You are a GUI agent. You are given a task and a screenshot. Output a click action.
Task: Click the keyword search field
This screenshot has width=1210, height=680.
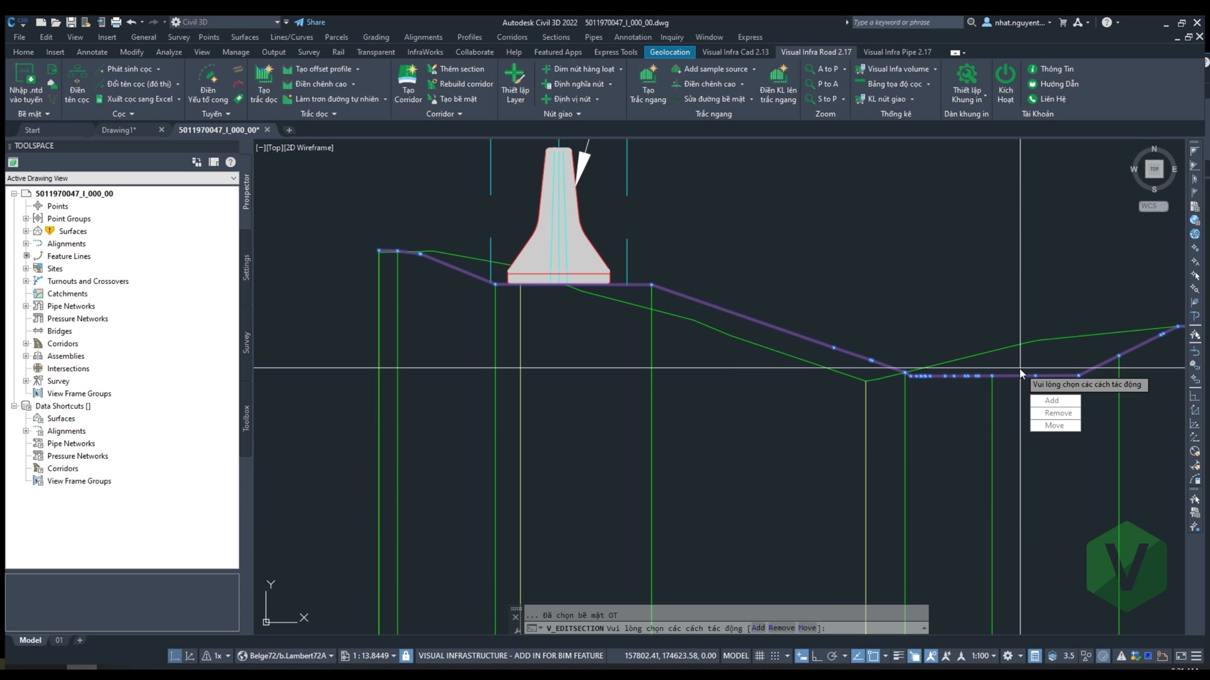[907, 22]
